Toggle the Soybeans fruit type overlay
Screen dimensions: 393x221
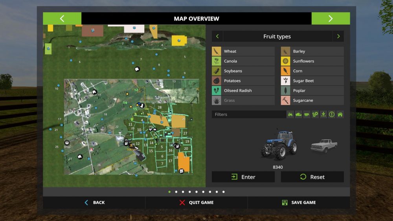pyautogui.click(x=243, y=71)
